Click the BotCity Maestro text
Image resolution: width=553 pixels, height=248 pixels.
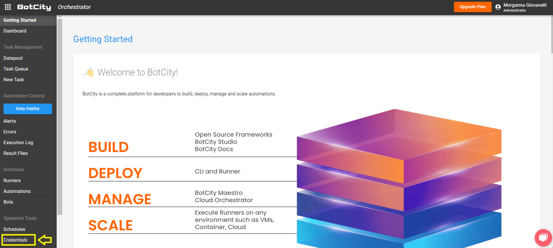[x=219, y=193]
